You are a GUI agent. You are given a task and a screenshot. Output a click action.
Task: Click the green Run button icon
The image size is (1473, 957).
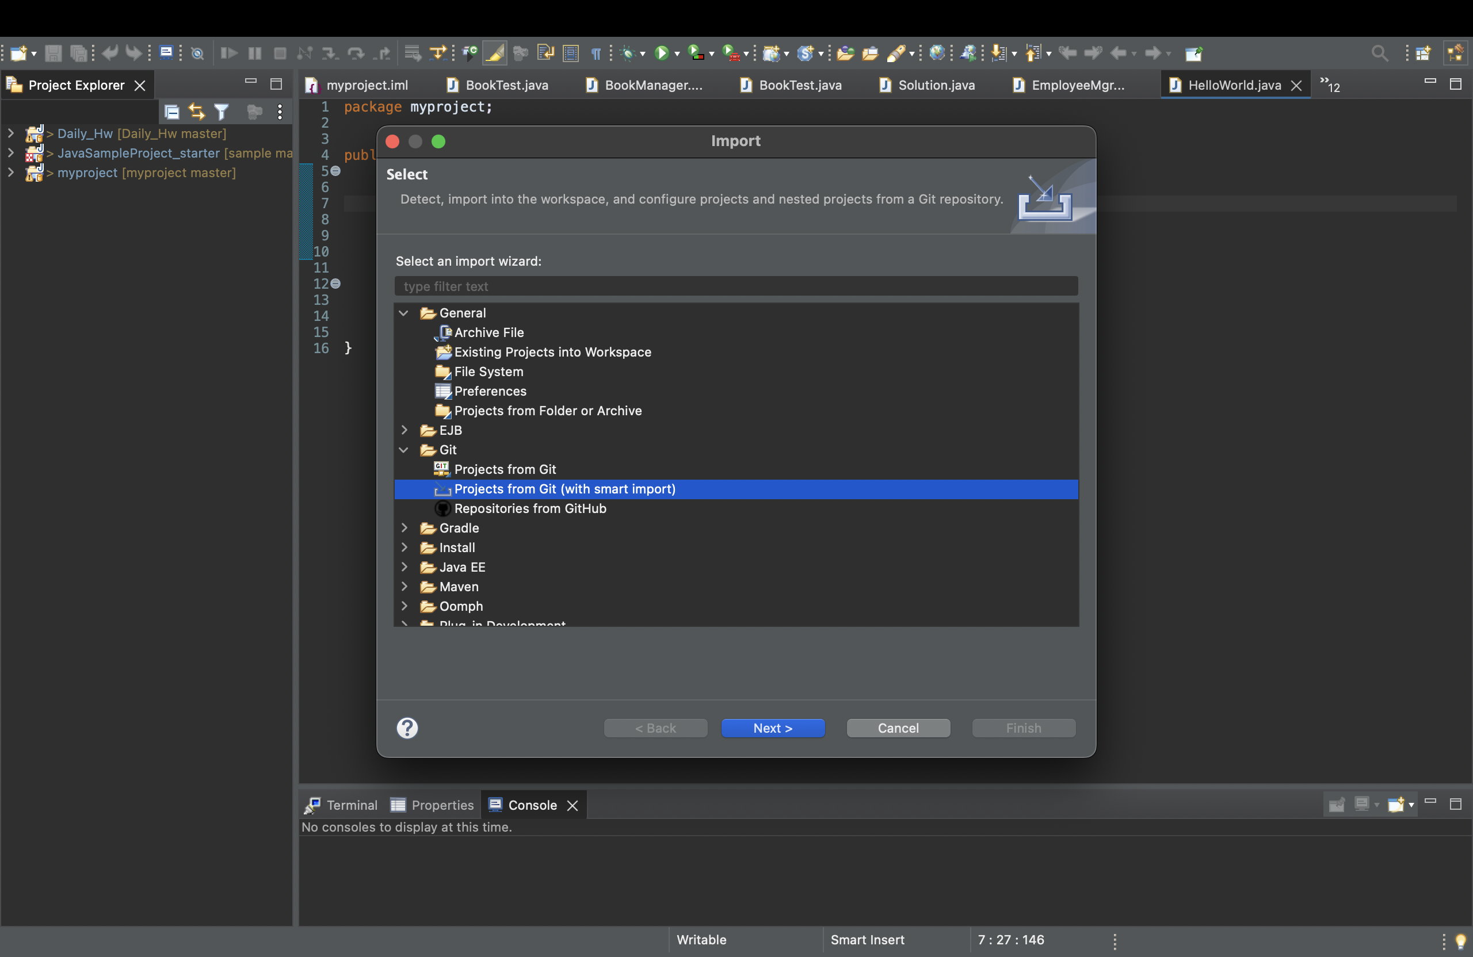[662, 53]
